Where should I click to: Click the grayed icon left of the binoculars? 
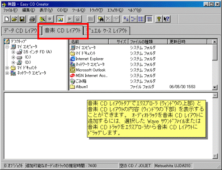click(90, 19)
